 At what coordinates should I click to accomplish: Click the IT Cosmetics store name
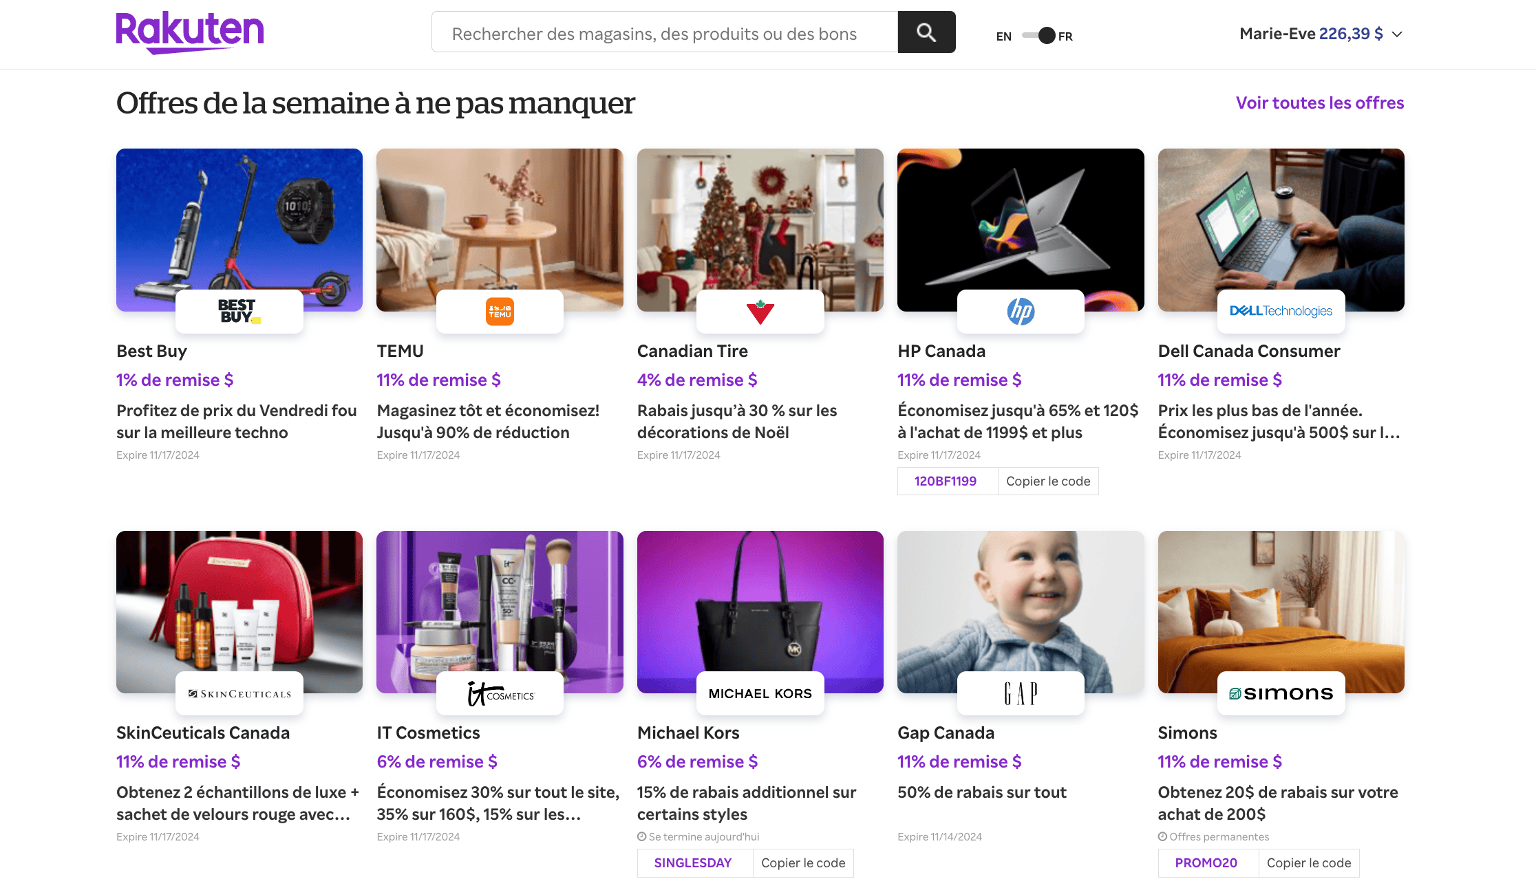coord(428,733)
